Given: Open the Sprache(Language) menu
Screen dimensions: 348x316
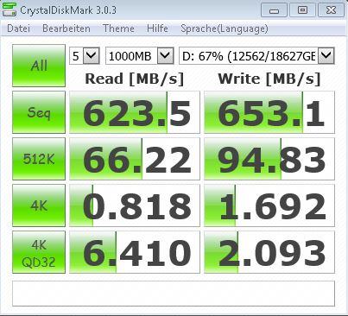Looking at the screenshot, I should click(x=225, y=28).
